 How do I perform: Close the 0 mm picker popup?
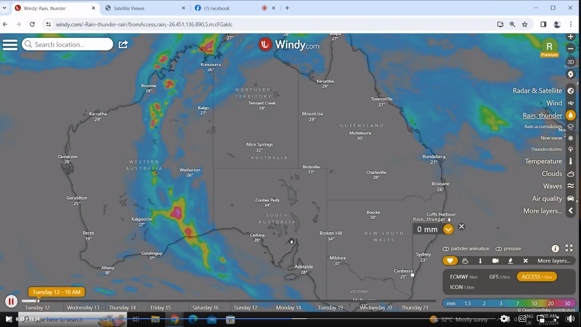click(x=462, y=227)
